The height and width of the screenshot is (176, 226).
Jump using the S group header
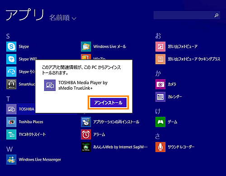pyautogui.click(x=8, y=36)
